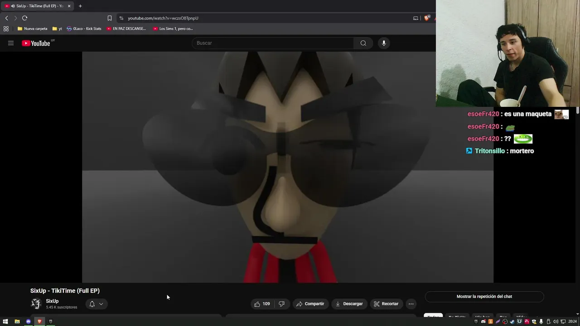Click esoeFr420 'es una maqueta' chat message
The image size is (580, 326).
tap(518, 114)
